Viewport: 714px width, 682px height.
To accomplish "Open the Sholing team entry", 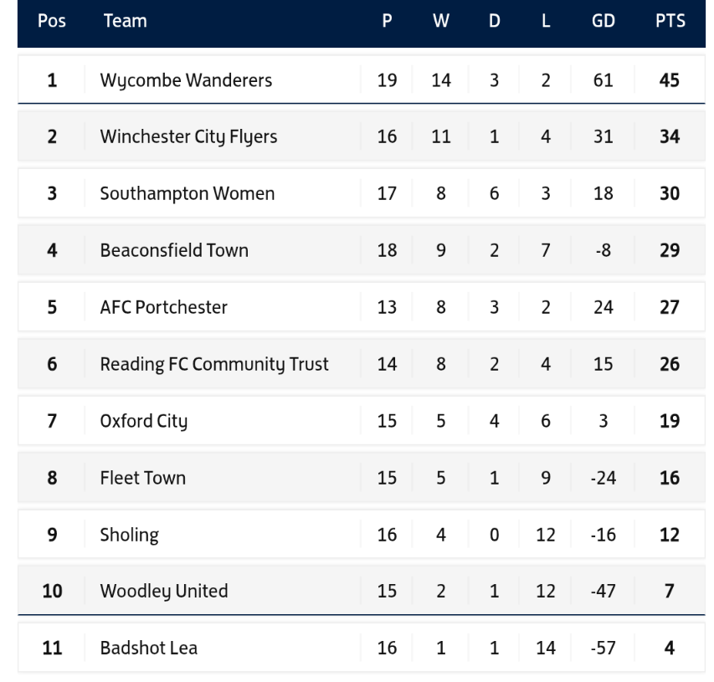I will tap(129, 535).
